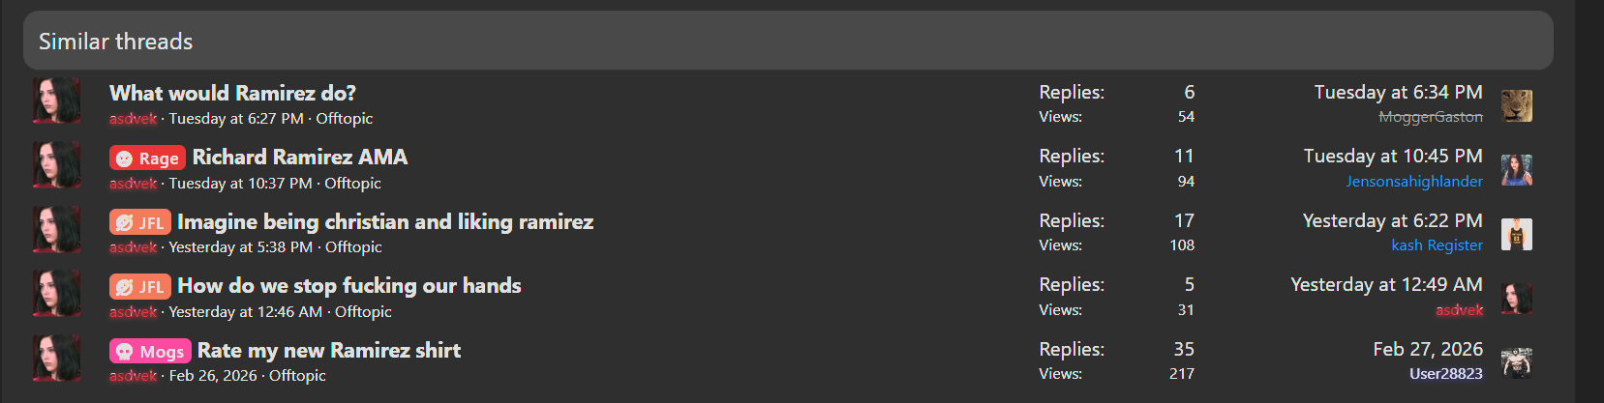Open thread Rate my new Ramirez shirt

coord(329,350)
